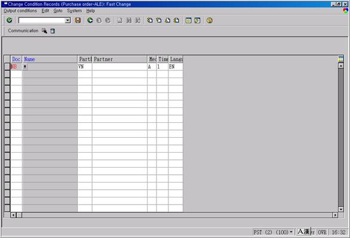Click into the command input field
This screenshot has width=350, height=238.
click(x=42, y=20)
